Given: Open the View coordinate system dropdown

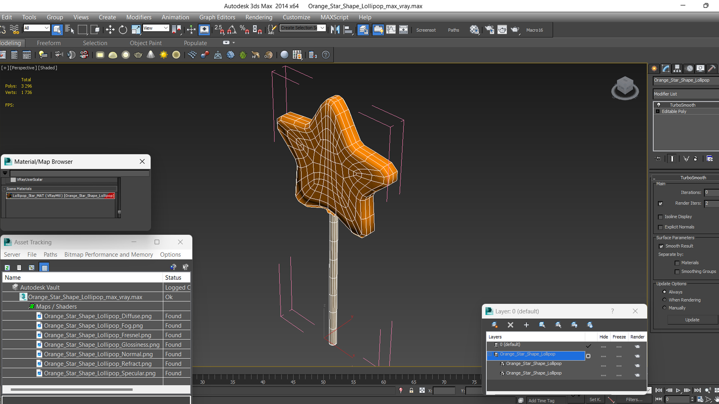Looking at the screenshot, I should click(155, 28).
